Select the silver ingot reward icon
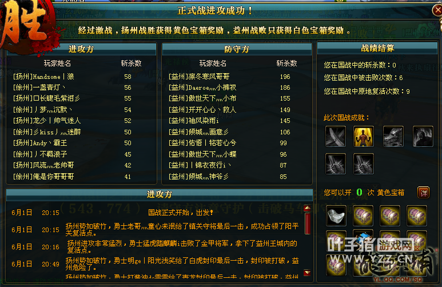442x287 pixels. [336, 216]
